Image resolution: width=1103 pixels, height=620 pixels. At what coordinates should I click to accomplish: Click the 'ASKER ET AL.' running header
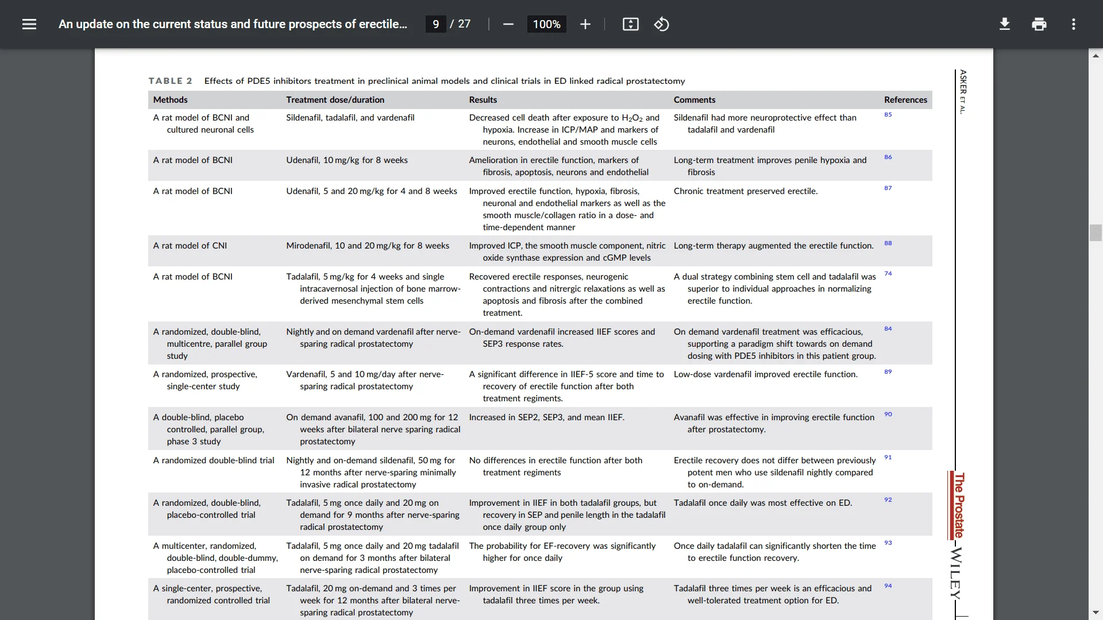(x=963, y=92)
